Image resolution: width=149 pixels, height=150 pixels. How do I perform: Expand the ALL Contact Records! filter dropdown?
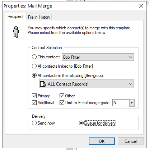click(x=87, y=84)
